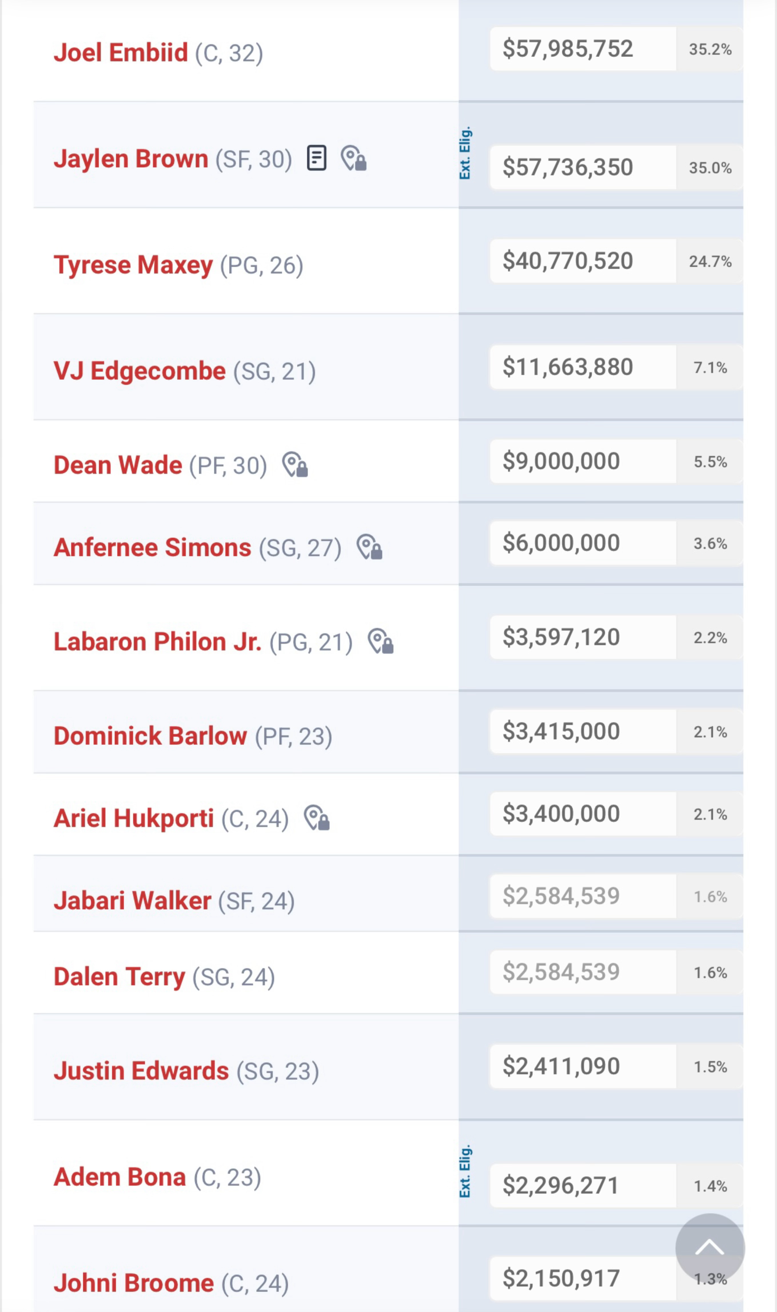Tap the location-lock icon beside Anfernee Simons
The width and height of the screenshot is (777, 1312).
369,547
